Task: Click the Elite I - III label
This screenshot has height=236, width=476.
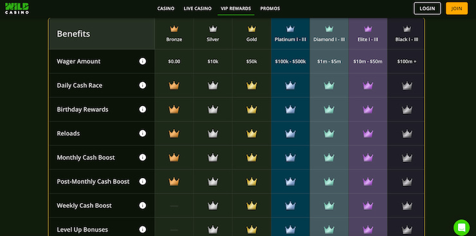Action: pos(368,39)
